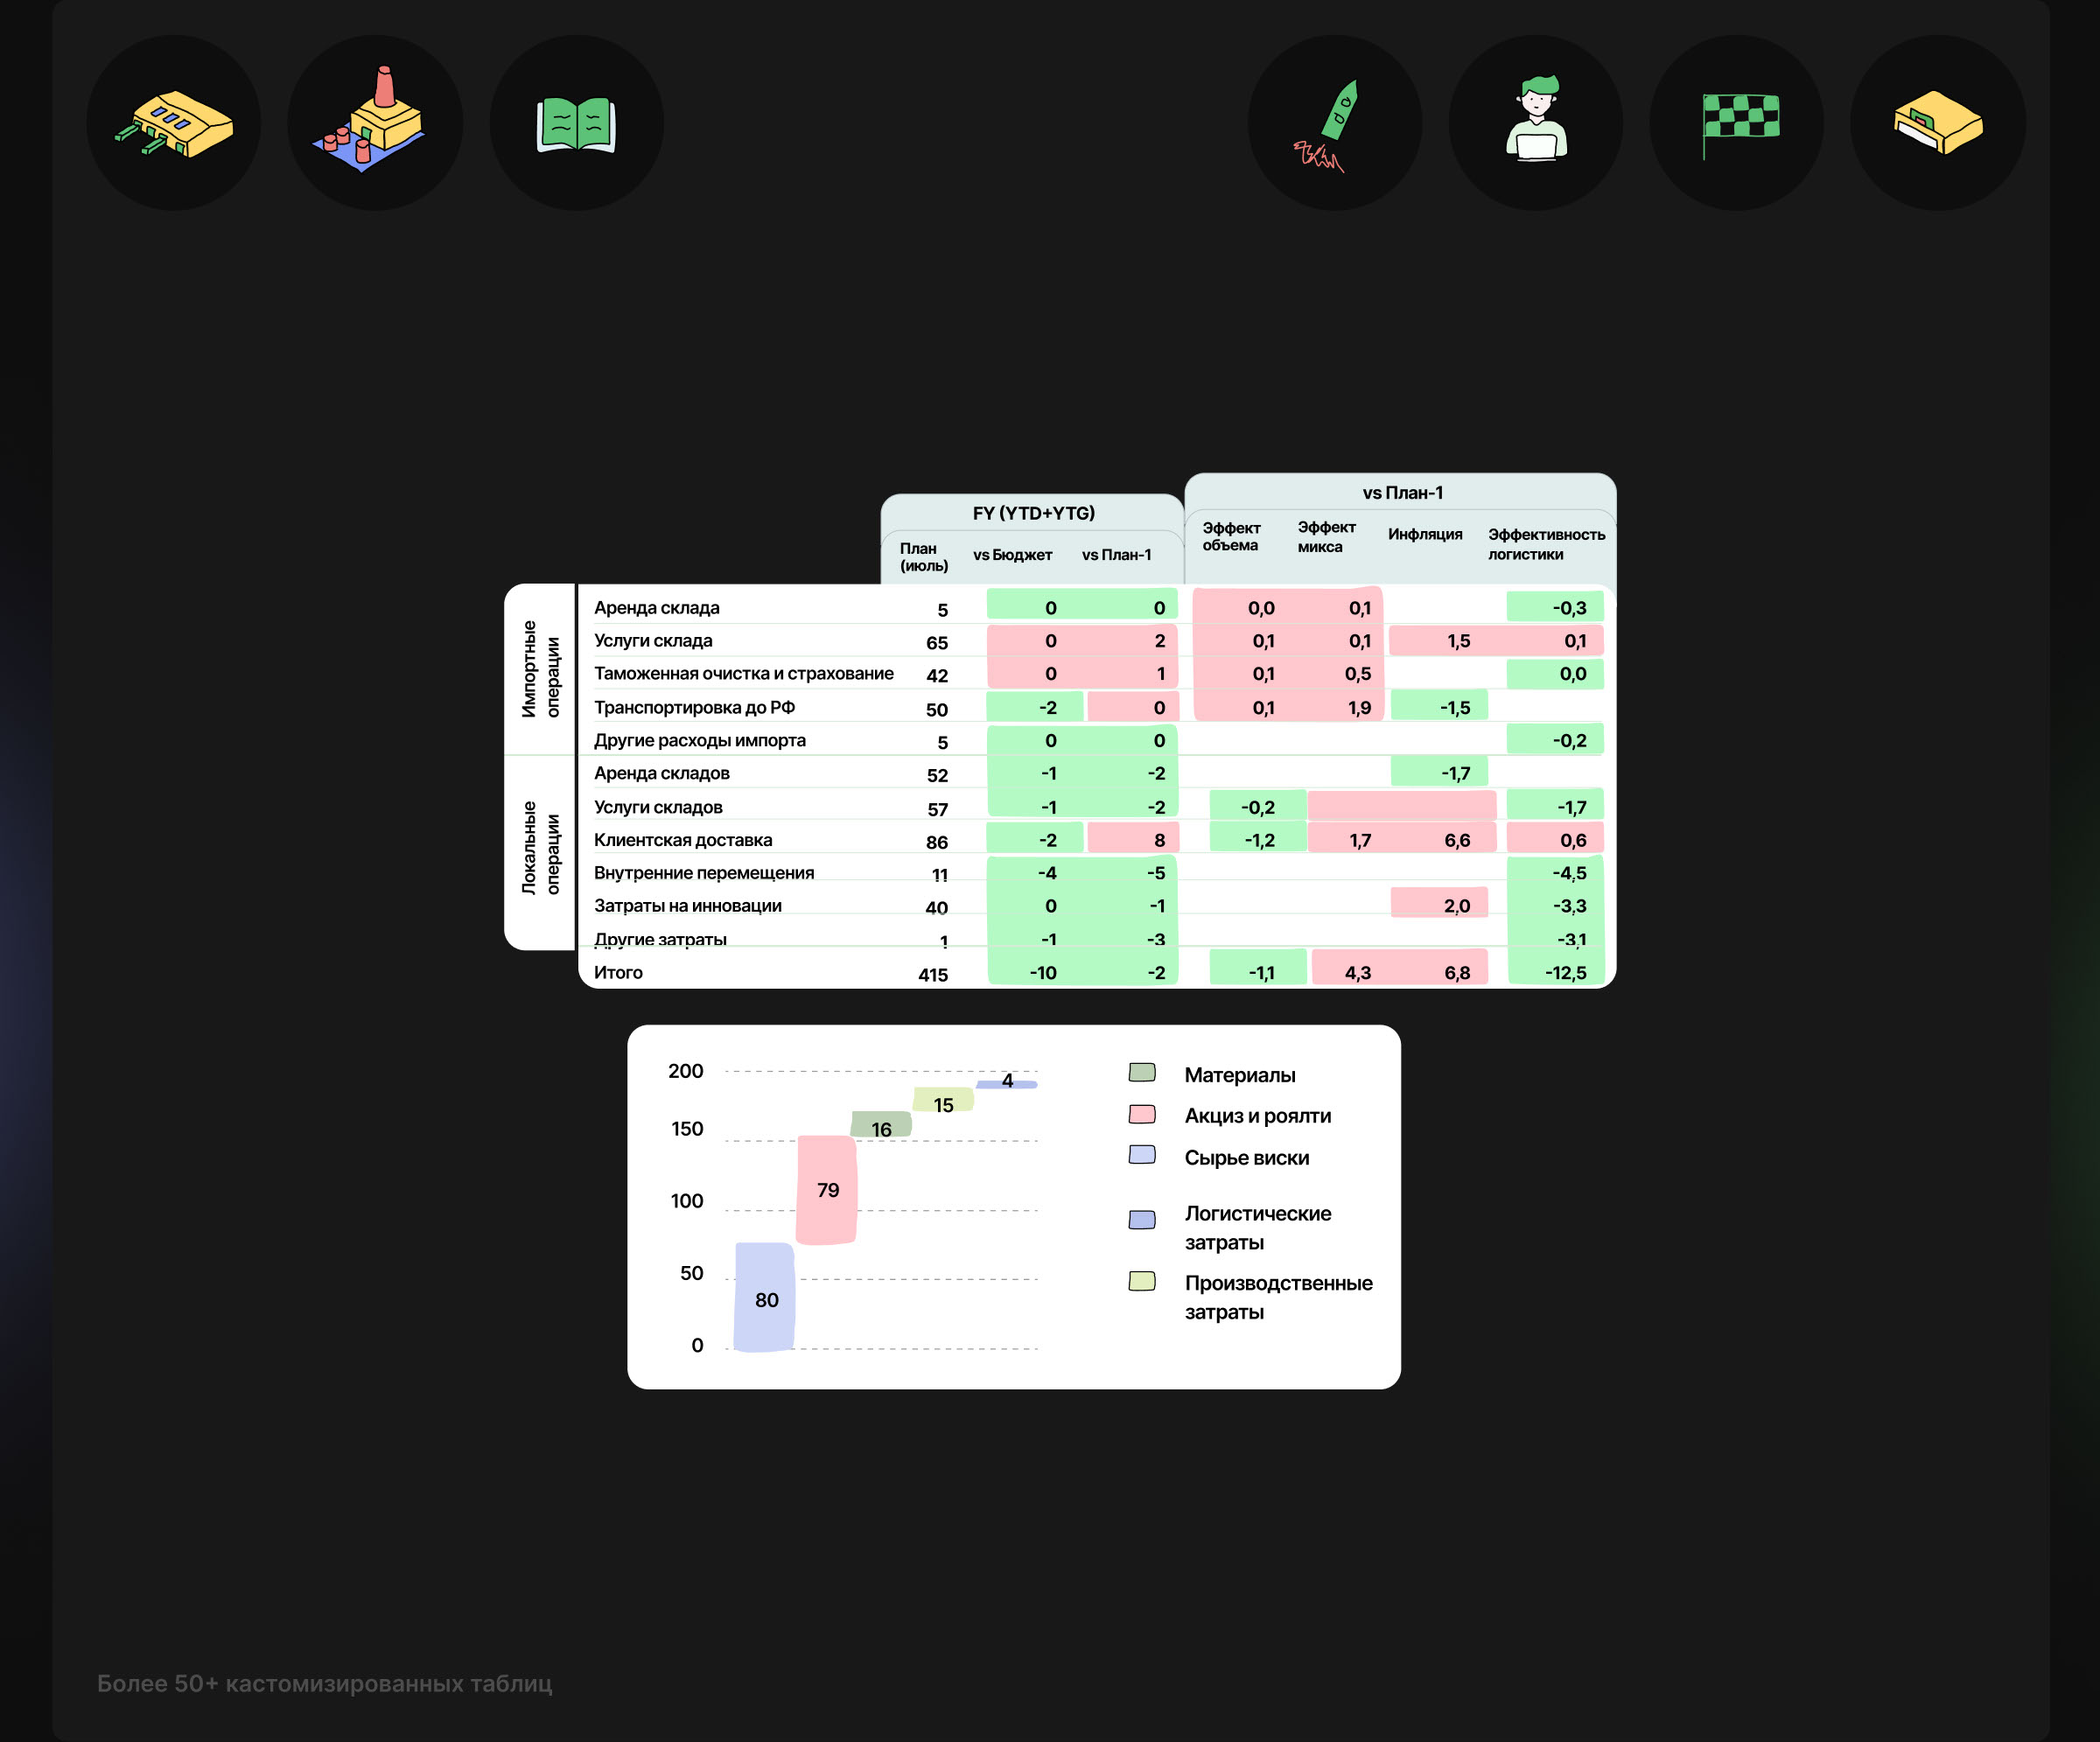Image resolution: width=2100 pixels, height=1742 pixels.
Task: Click the Локальные операции group label
Action: click(540, 848)
